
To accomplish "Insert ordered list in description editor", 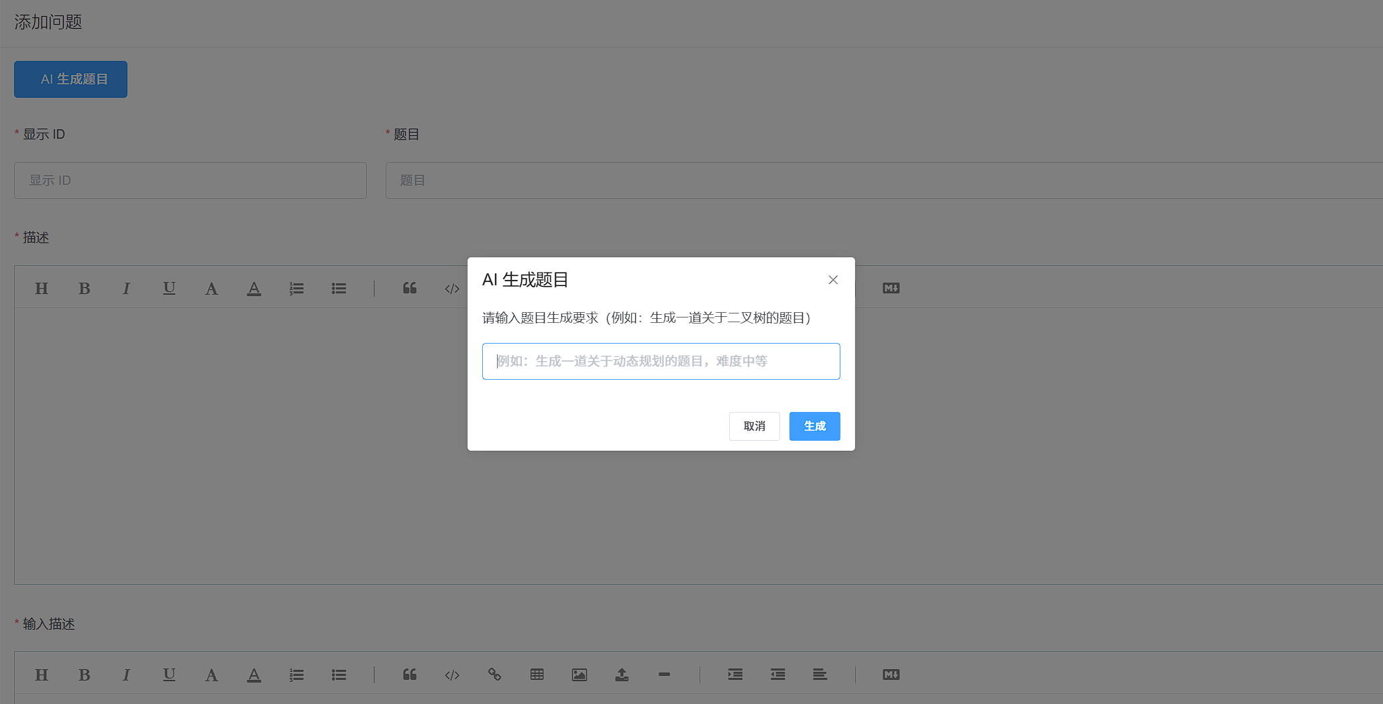I will [x=296, y=288].
